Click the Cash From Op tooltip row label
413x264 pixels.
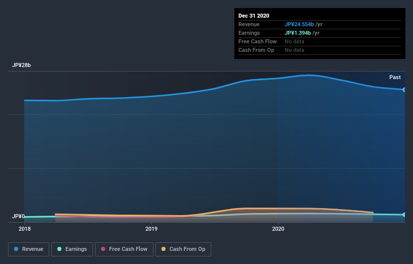pos(256,50)
